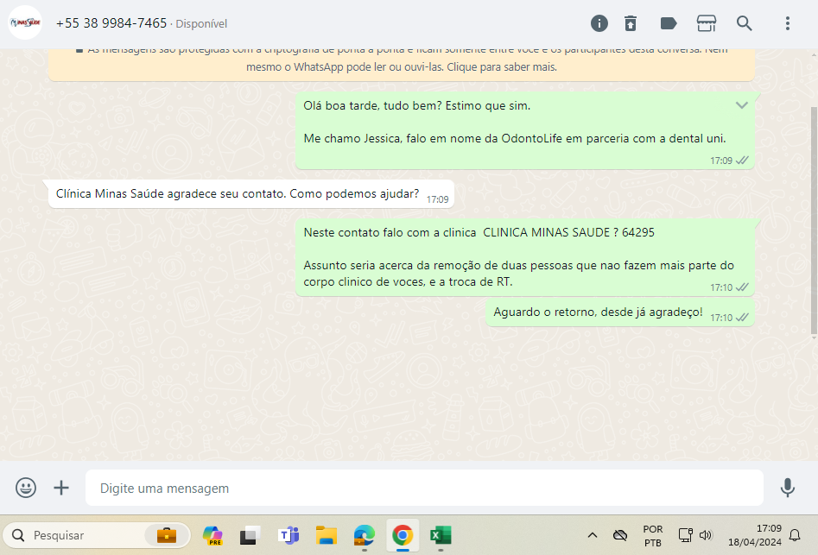Search in conversation with magnifier icon
818x555 pixels.
coord(744,23)
